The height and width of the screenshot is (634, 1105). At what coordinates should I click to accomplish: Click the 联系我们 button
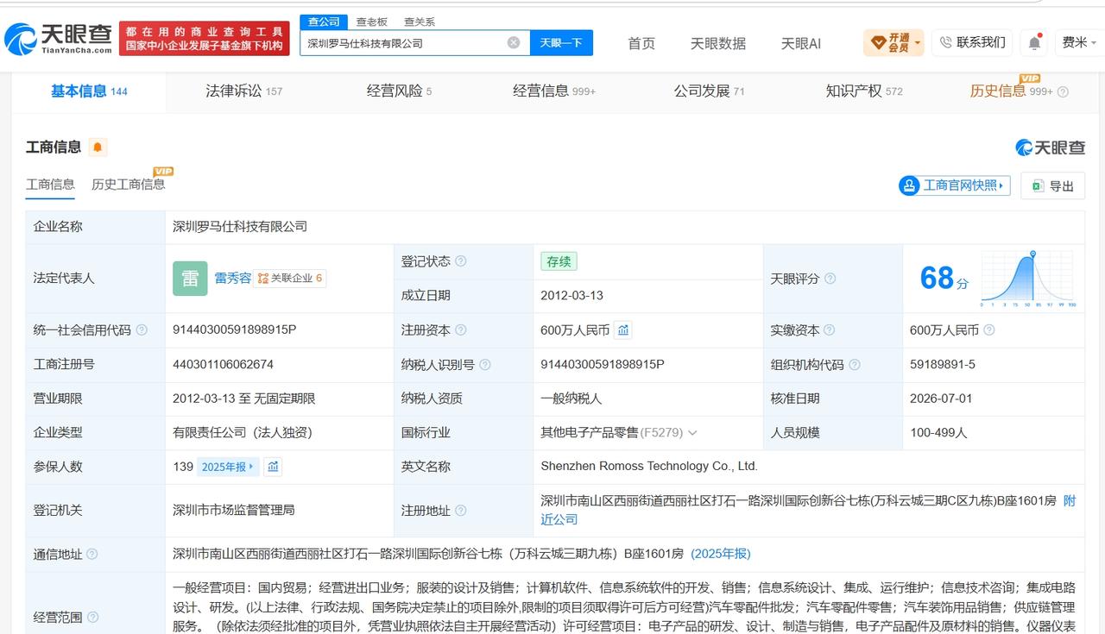coord(972,42)
